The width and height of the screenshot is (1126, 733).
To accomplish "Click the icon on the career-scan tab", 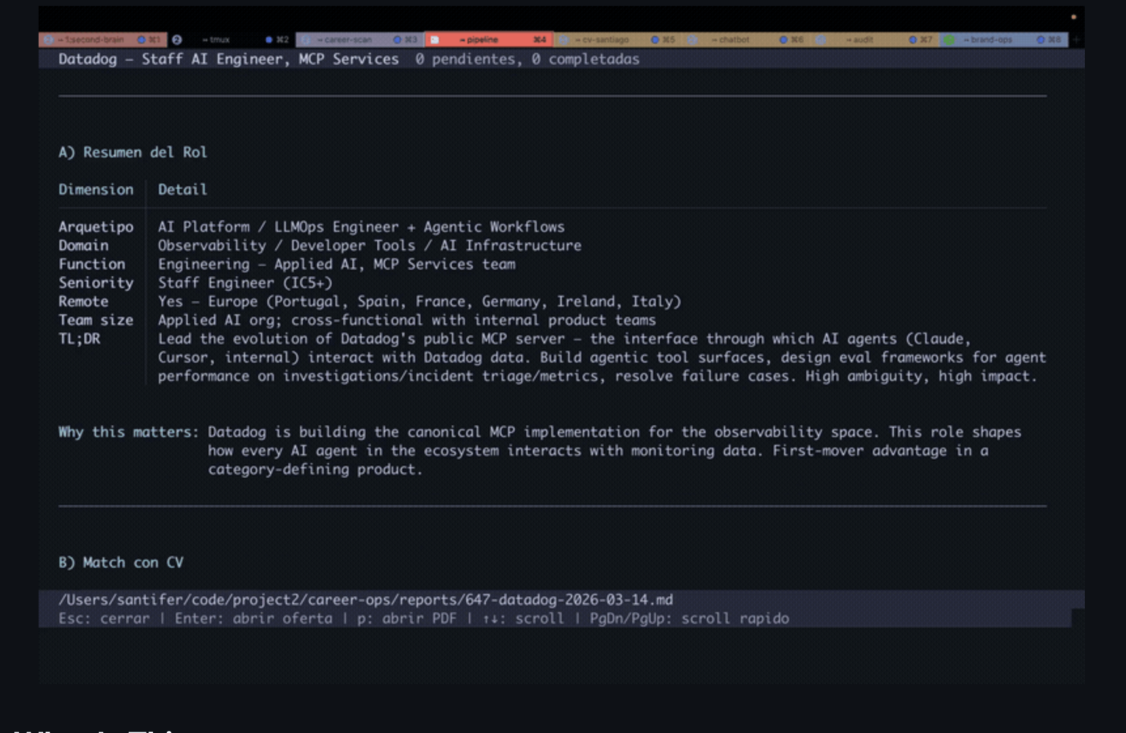I will pos(305,40).
